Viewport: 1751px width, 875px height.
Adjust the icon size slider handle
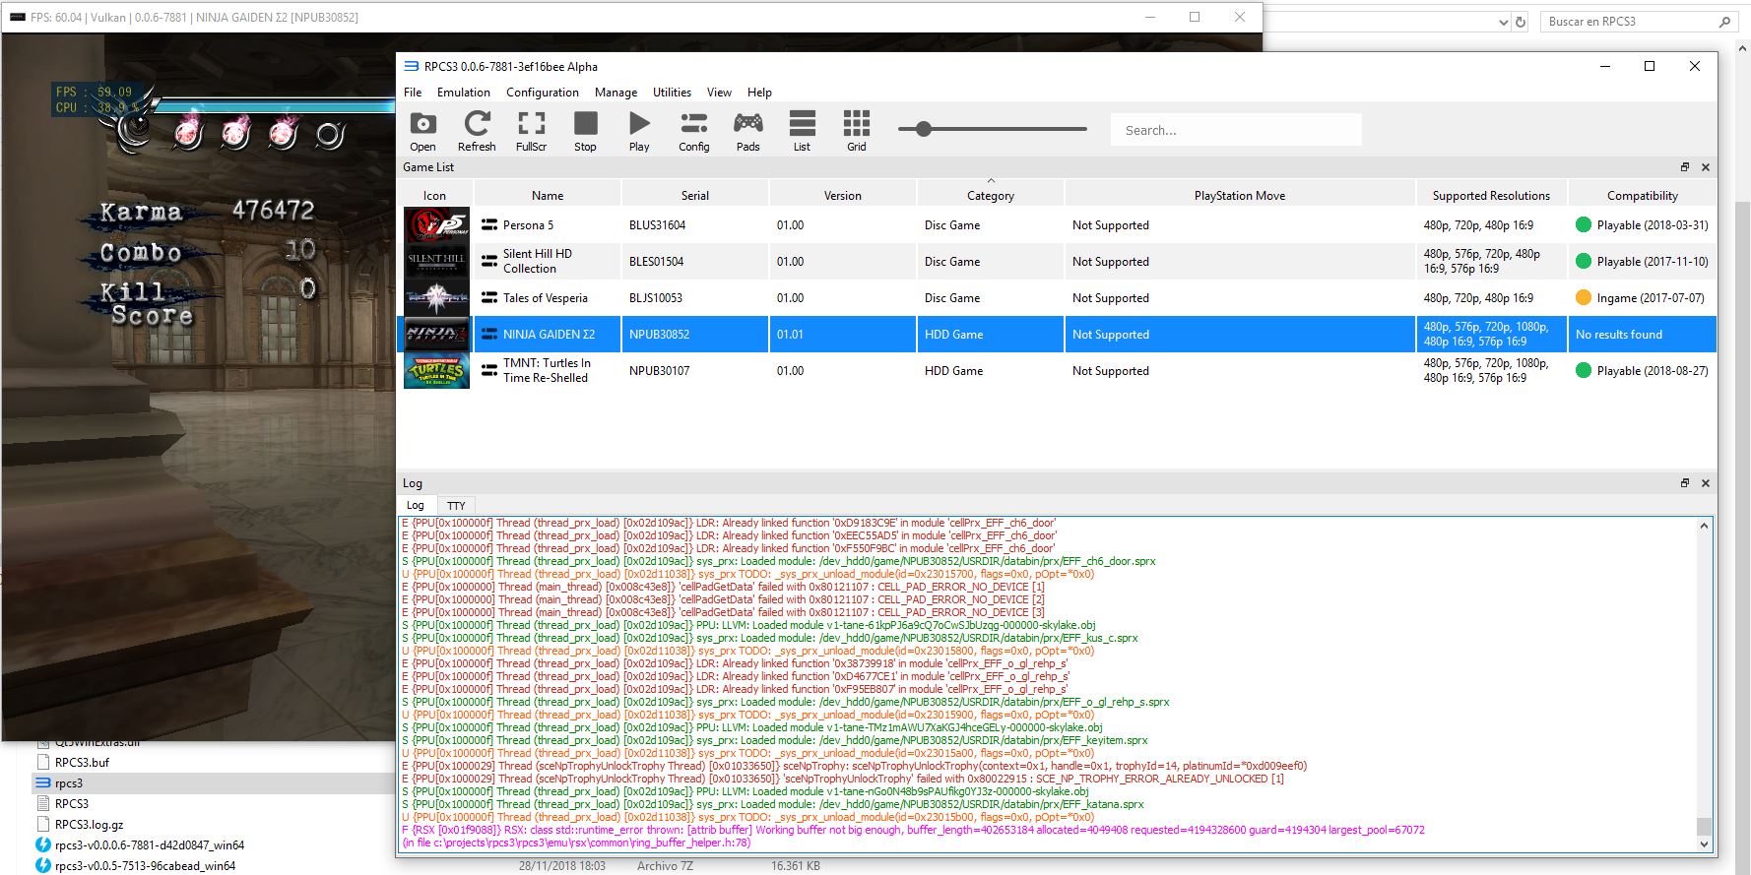(x=923, y=129)
